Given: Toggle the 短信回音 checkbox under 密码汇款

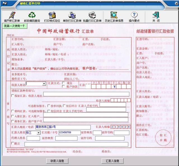Looking at the screenshot, I should pos(49,111).
